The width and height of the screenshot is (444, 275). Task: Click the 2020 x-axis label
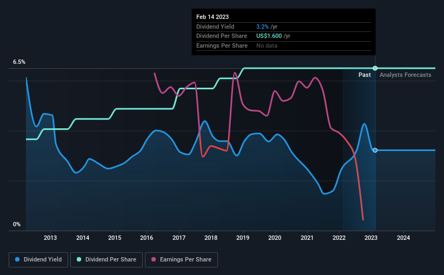tap(275, 238)
